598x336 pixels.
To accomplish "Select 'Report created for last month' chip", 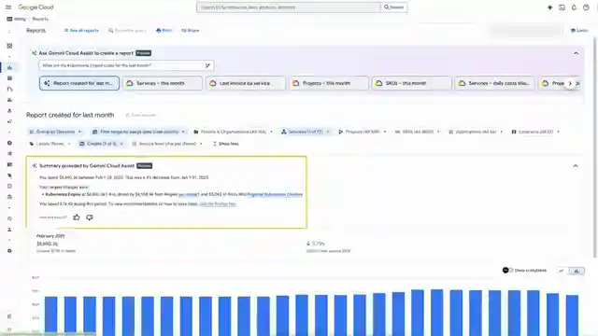I will click(79, 83).
